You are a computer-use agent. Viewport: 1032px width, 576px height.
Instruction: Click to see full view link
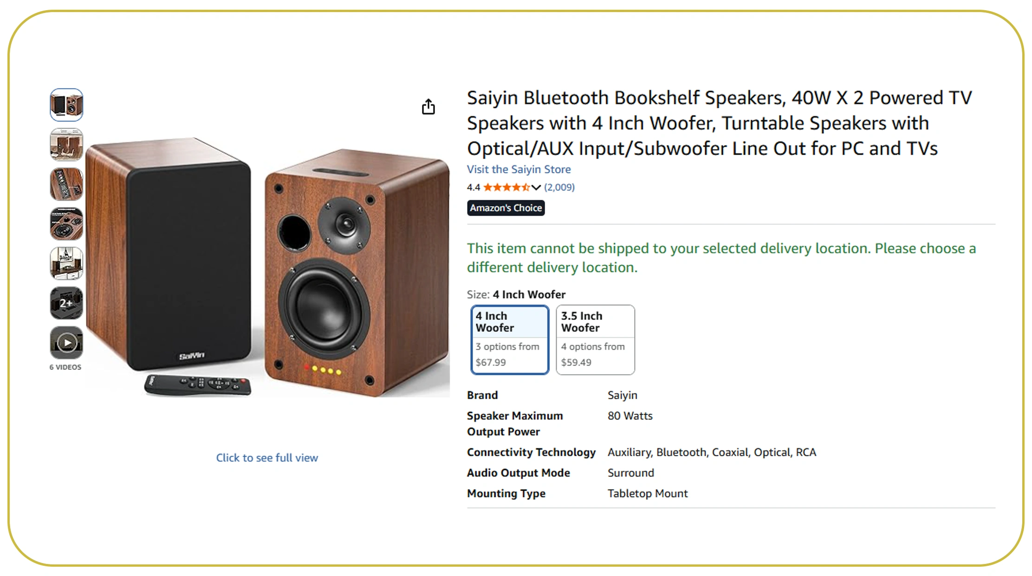[267, 458]
